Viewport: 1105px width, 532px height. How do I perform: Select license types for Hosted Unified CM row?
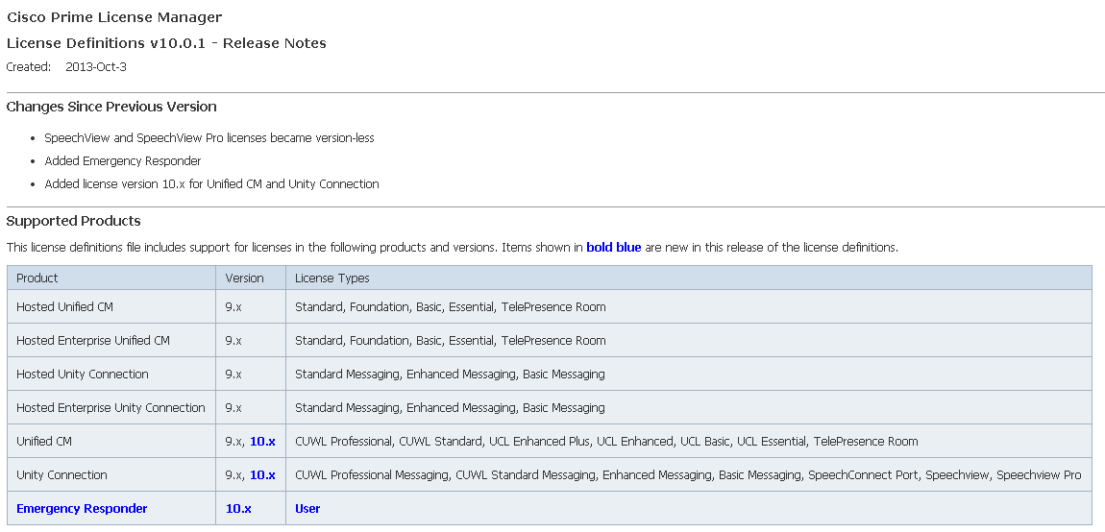click(689, 306)
